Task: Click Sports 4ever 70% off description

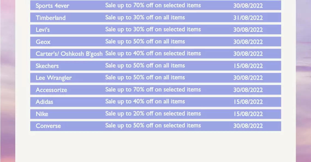Action: (153, 5)
